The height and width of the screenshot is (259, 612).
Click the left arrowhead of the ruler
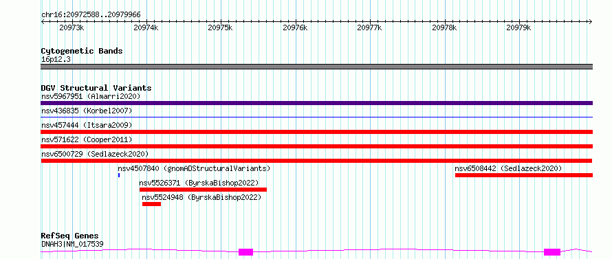click(43, 21)
